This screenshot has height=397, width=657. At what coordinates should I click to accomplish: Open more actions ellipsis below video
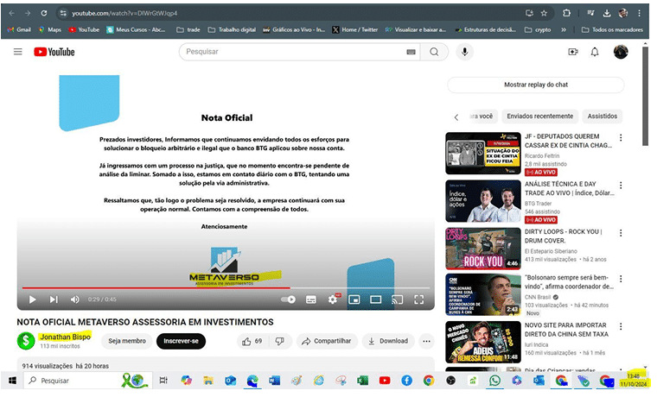426,342
